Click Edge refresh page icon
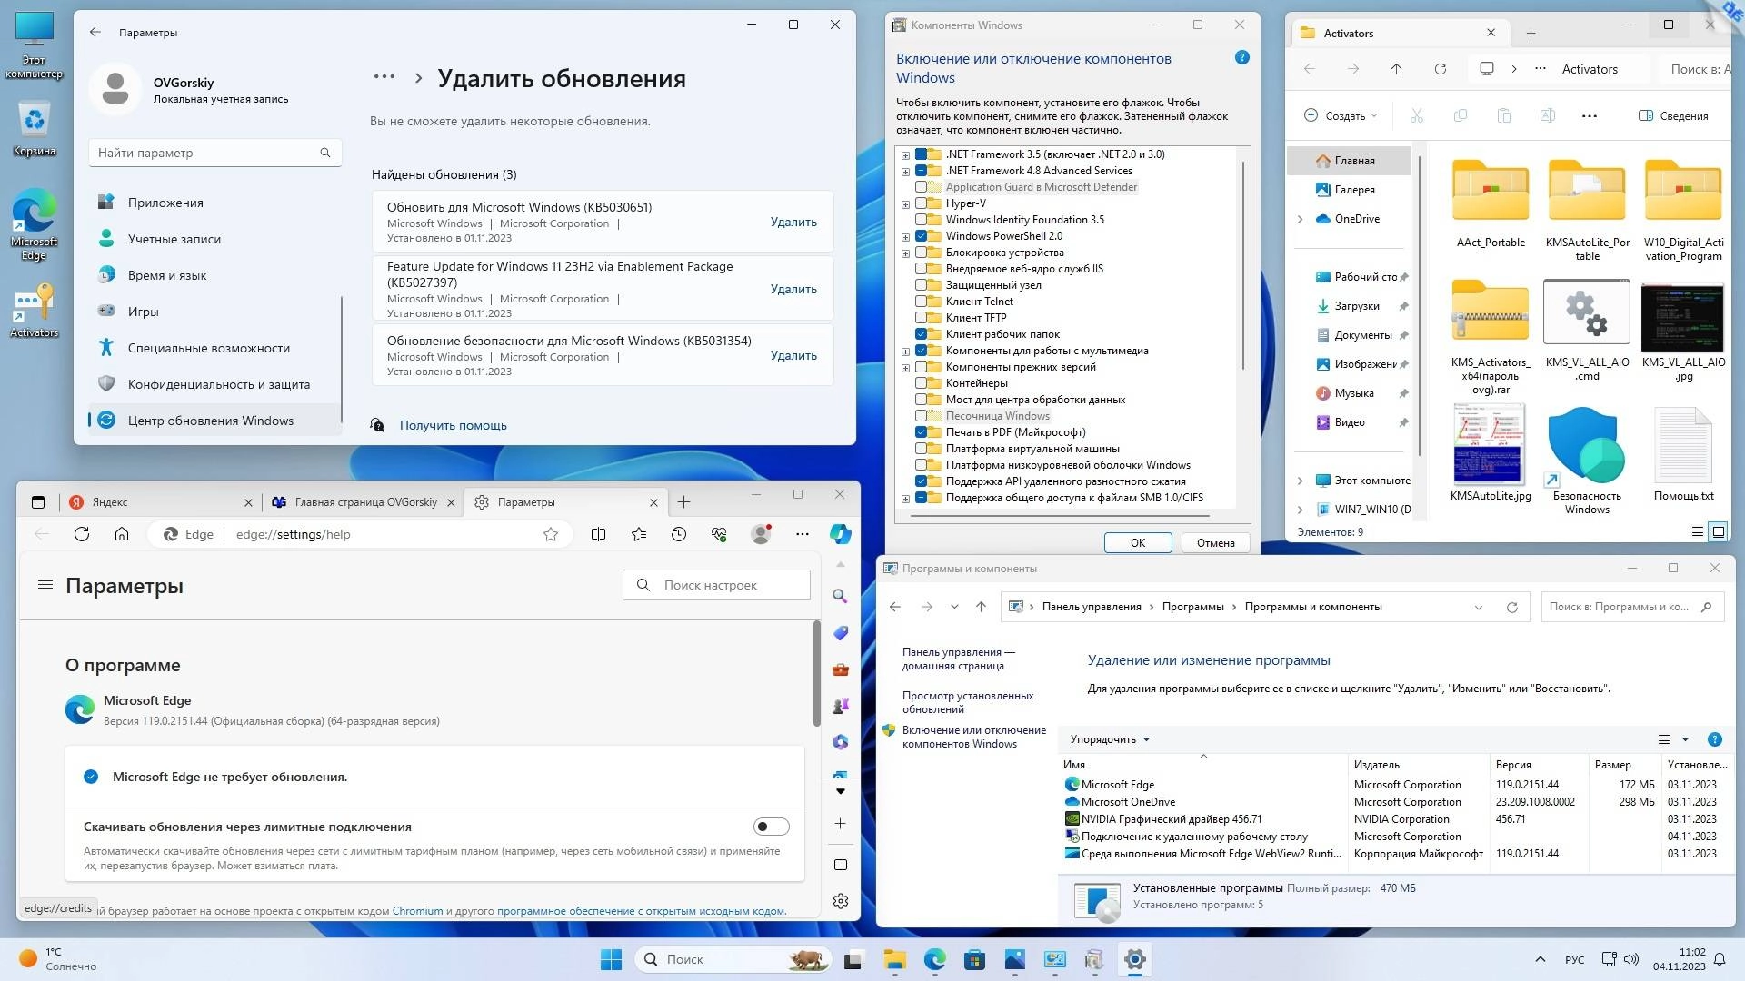Image resolution: width=1745 pixels, height=981 pixels. click(82, 534)
